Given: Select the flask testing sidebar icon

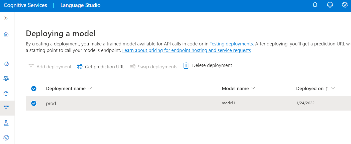Looking at the screenshot, I should coord(6,123).
